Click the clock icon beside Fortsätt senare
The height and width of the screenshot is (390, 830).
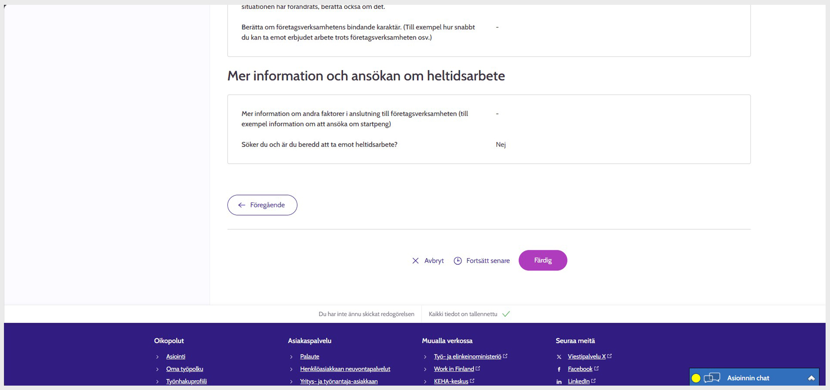click(458, 261)
